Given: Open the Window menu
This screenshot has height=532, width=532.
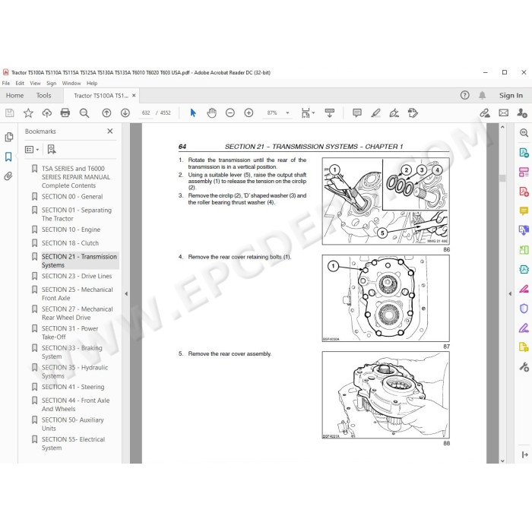Looking at the screenshot, I should [x=71, y=83].
